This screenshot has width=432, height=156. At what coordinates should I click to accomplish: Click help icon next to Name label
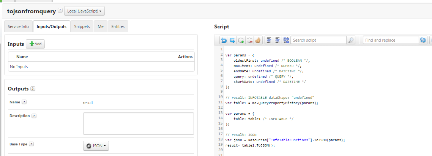click(24, 102)
